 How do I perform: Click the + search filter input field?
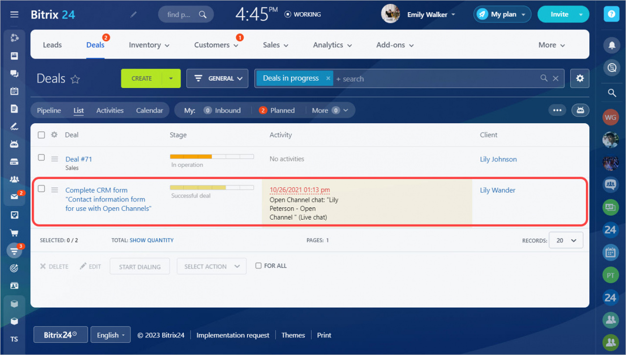click(x=435, y=78)
